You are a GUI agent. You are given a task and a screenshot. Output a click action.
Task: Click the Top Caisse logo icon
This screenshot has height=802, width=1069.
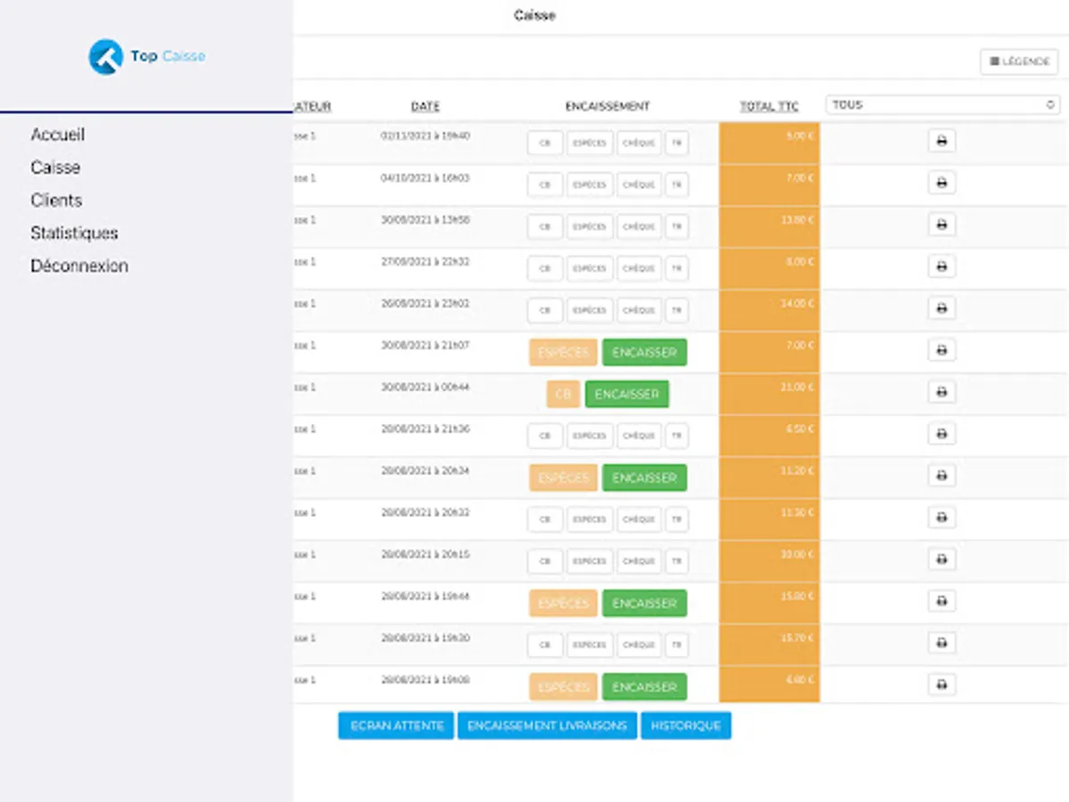105,57
